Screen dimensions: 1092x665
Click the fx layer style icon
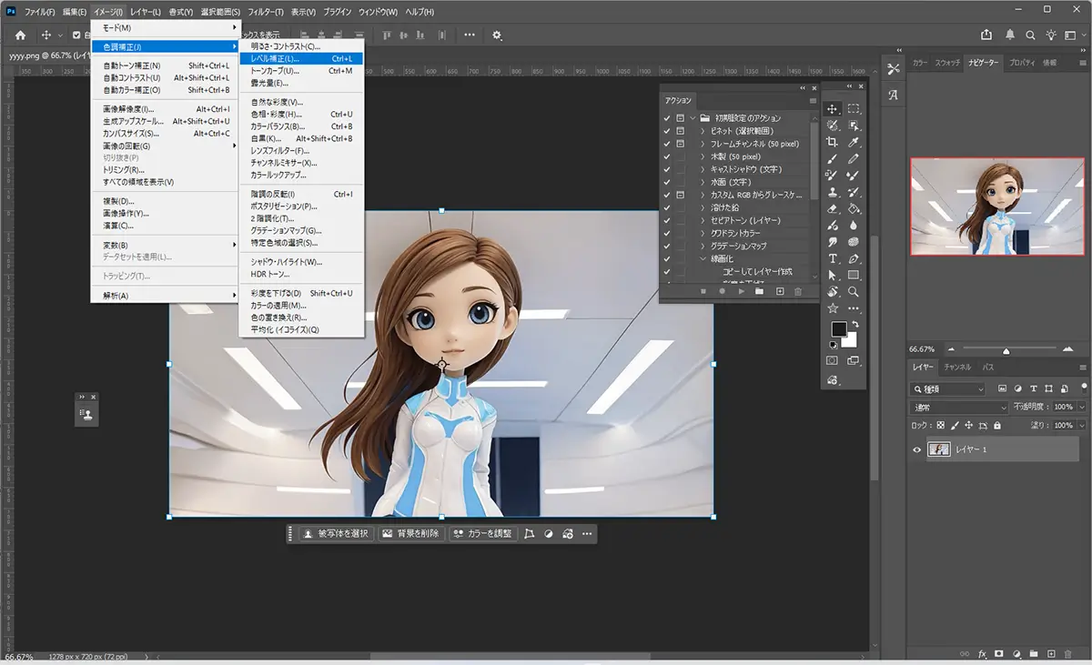point(982,653)
